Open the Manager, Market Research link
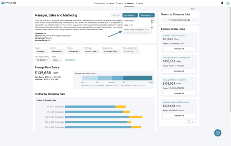The height and width of the screenshot is (146, 231). coord(174,80)
